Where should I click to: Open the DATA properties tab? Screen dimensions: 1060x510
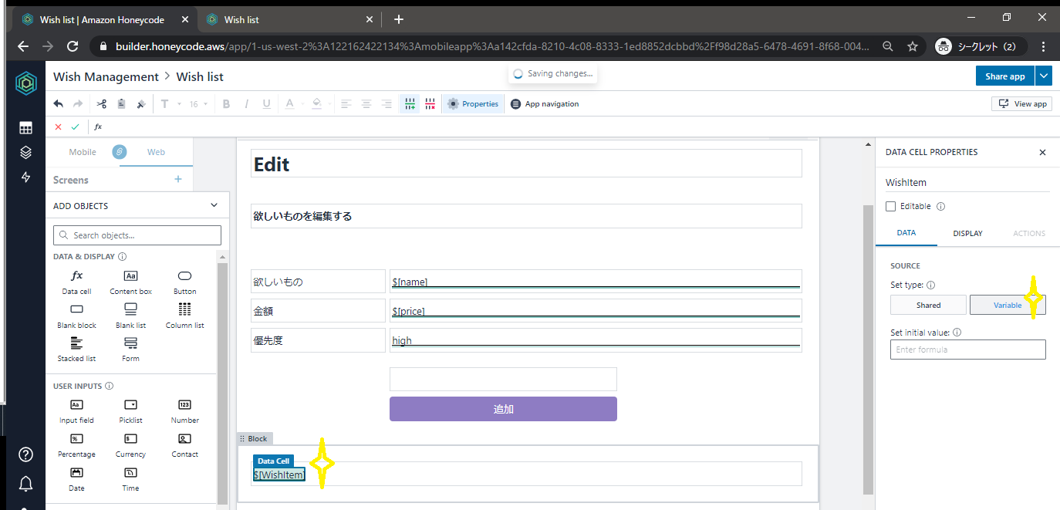click(906, 233)
